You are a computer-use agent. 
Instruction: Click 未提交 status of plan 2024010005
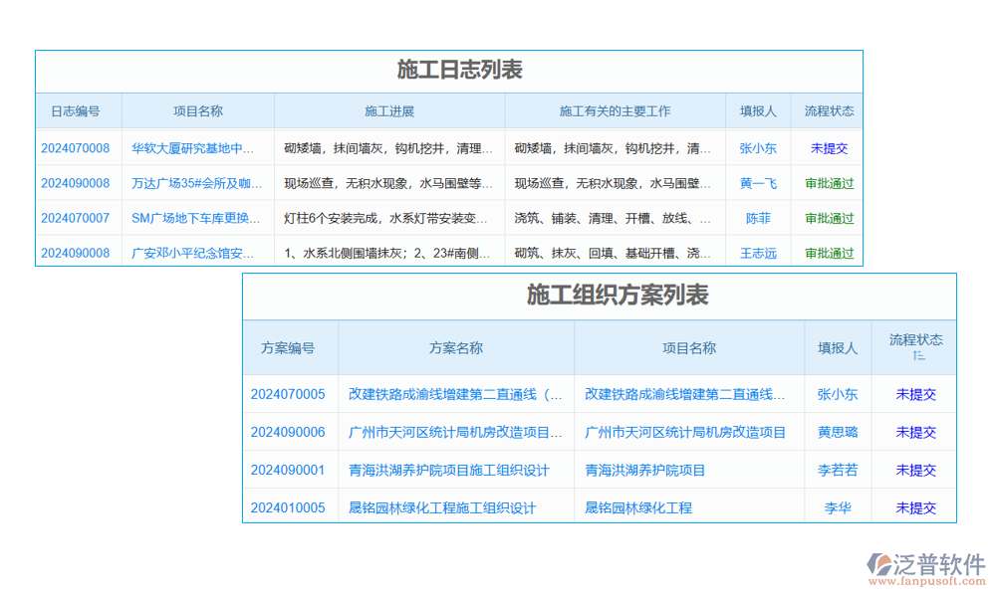point(915,507)
